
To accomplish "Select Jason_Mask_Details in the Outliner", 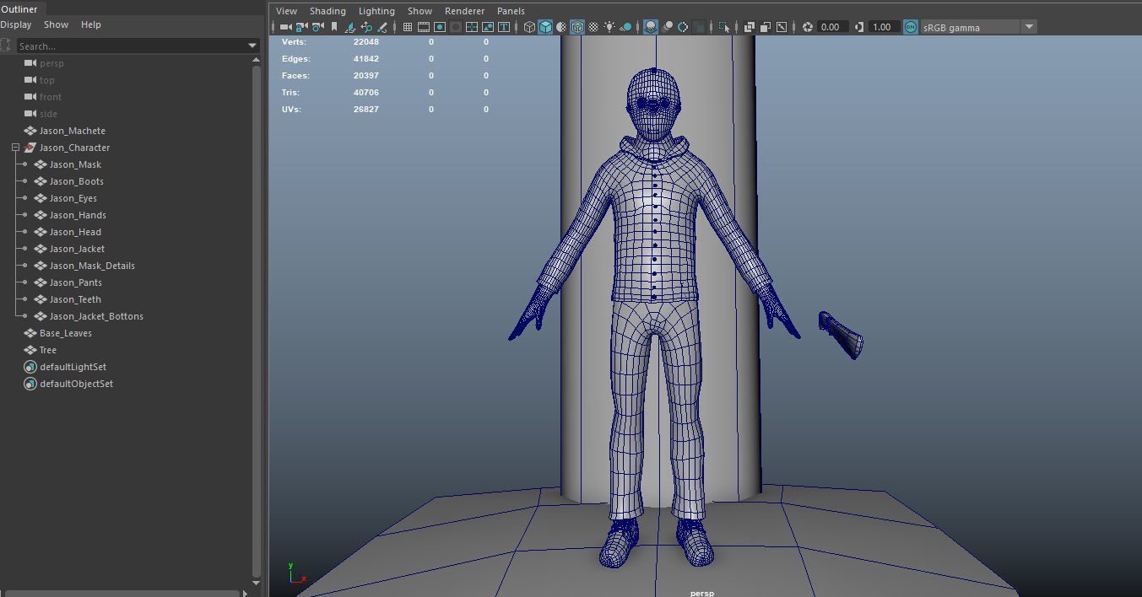I will (x=92, y=266).
